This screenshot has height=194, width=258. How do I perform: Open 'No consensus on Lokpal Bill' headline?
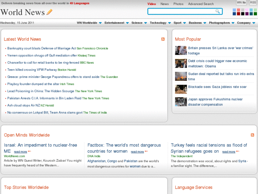pos(45,112)
